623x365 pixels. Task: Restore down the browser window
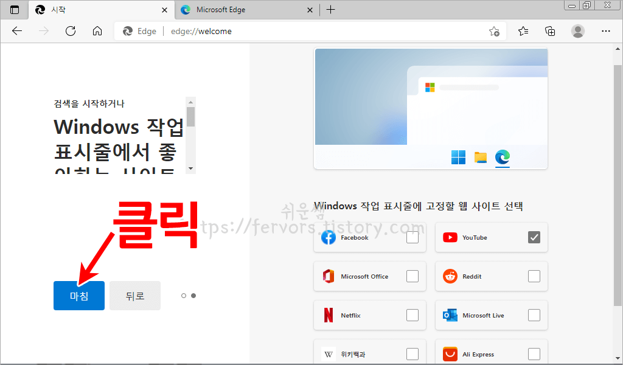coord(586,5)
